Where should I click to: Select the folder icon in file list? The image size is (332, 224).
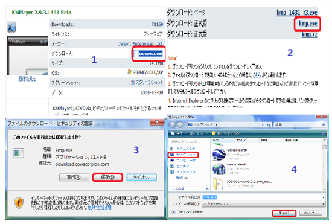pyautogui.click(x=219, y=184)
